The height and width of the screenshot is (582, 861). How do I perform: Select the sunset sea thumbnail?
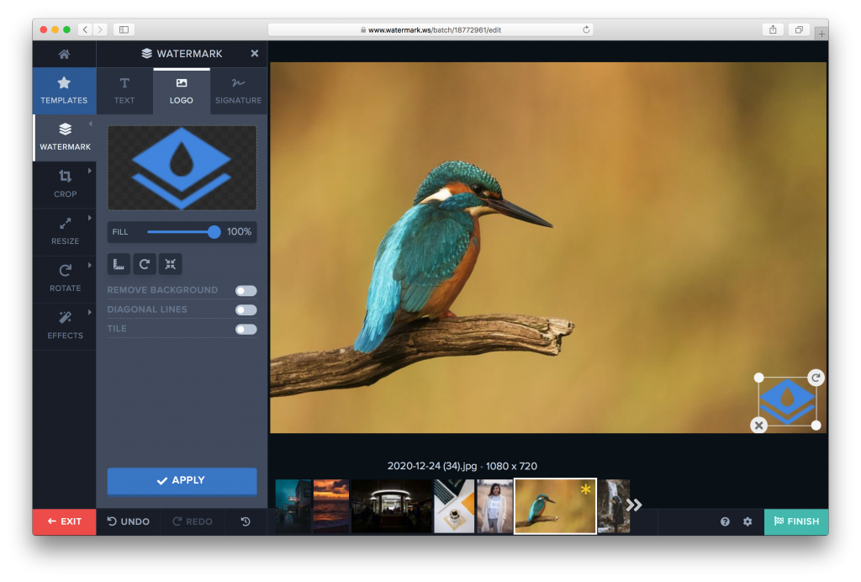click(x=331, y=506)
